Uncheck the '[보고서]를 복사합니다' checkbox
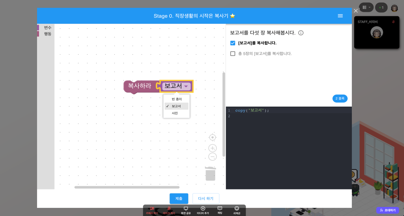Viewport: 404px width, 216px height. (232, 43)
